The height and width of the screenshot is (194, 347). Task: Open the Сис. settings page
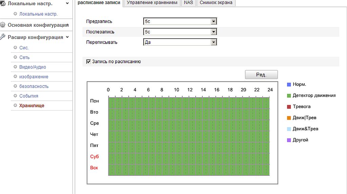[x=24, y=48]
